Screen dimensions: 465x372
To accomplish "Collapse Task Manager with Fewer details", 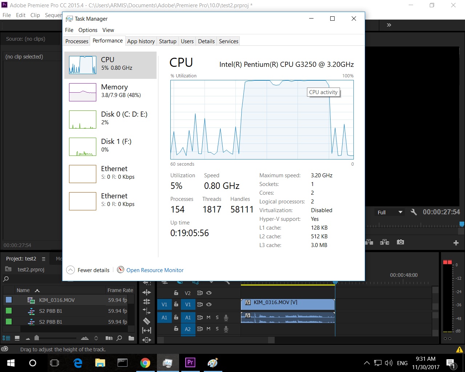I will click(x=88, y=270).
